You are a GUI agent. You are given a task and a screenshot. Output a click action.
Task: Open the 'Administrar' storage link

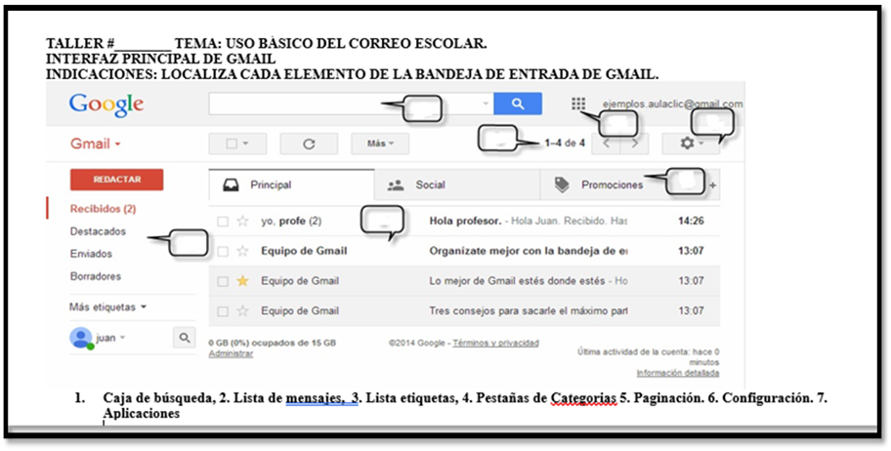point(231,354)
